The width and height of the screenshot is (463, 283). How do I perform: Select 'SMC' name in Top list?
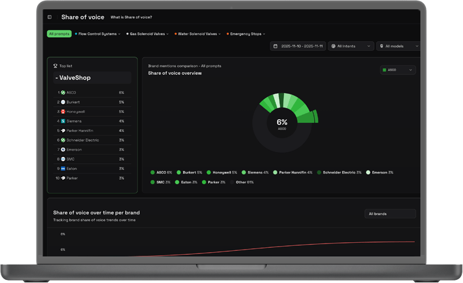coord(70,159)
